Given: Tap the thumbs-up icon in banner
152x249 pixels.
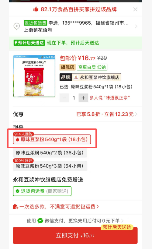Looking at the screenshot, I should [36, 9].
